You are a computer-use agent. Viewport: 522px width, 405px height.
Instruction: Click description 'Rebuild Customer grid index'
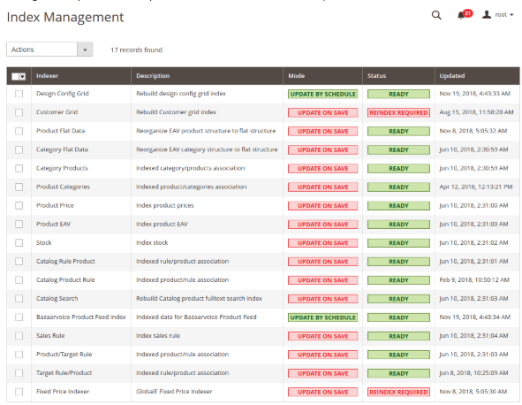[x=176, y=112]
